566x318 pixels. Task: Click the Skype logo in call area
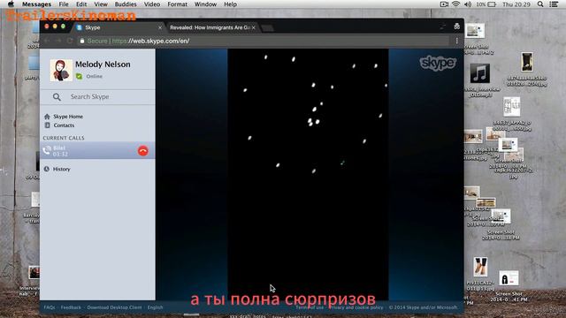pos(438,64)
